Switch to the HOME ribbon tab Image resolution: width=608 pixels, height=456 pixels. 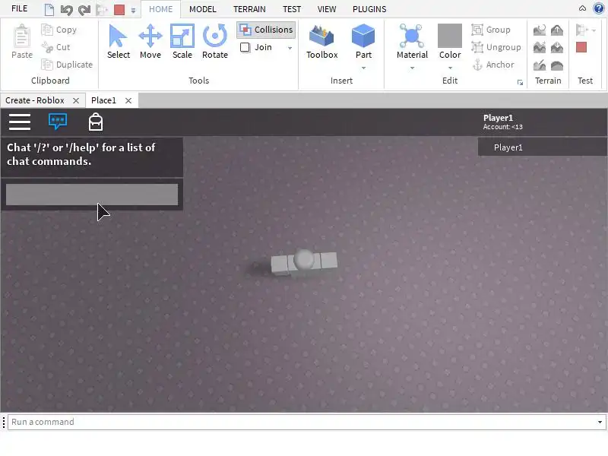[x=160, y=9]
